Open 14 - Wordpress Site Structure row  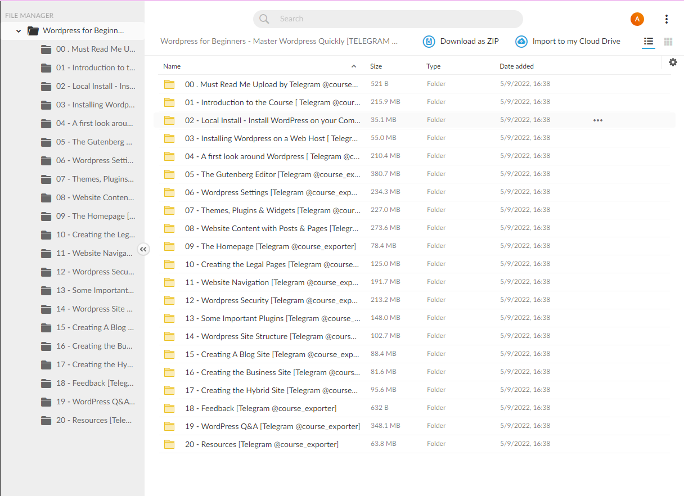pyautogui.click(x=414, y=336)
